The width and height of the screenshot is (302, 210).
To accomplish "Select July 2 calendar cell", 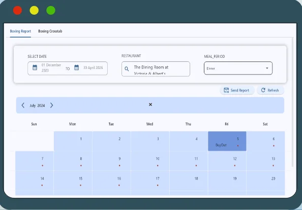I will pos(111,141).
